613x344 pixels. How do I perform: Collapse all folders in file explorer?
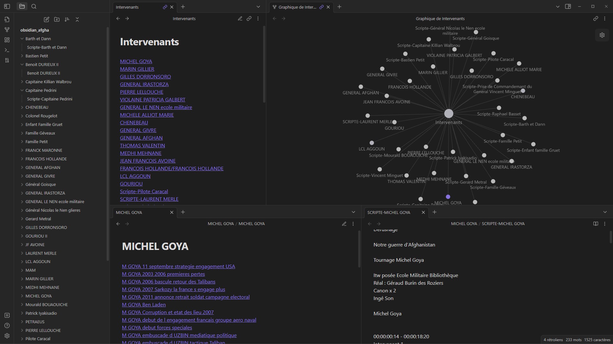click(x=77, y=19)
